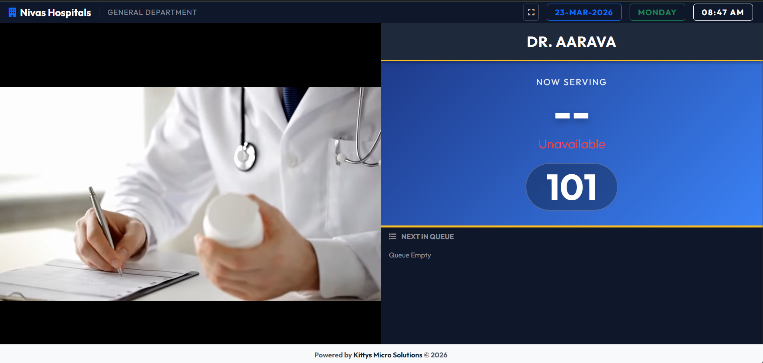Click the Powered by footer text
This screenshot has height=363, width=763.
tap(333, 355)
